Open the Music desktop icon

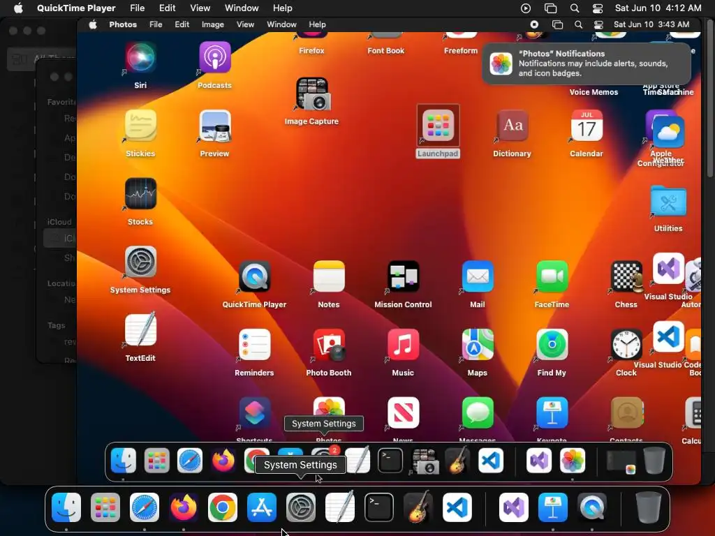(x=403, y=345)
